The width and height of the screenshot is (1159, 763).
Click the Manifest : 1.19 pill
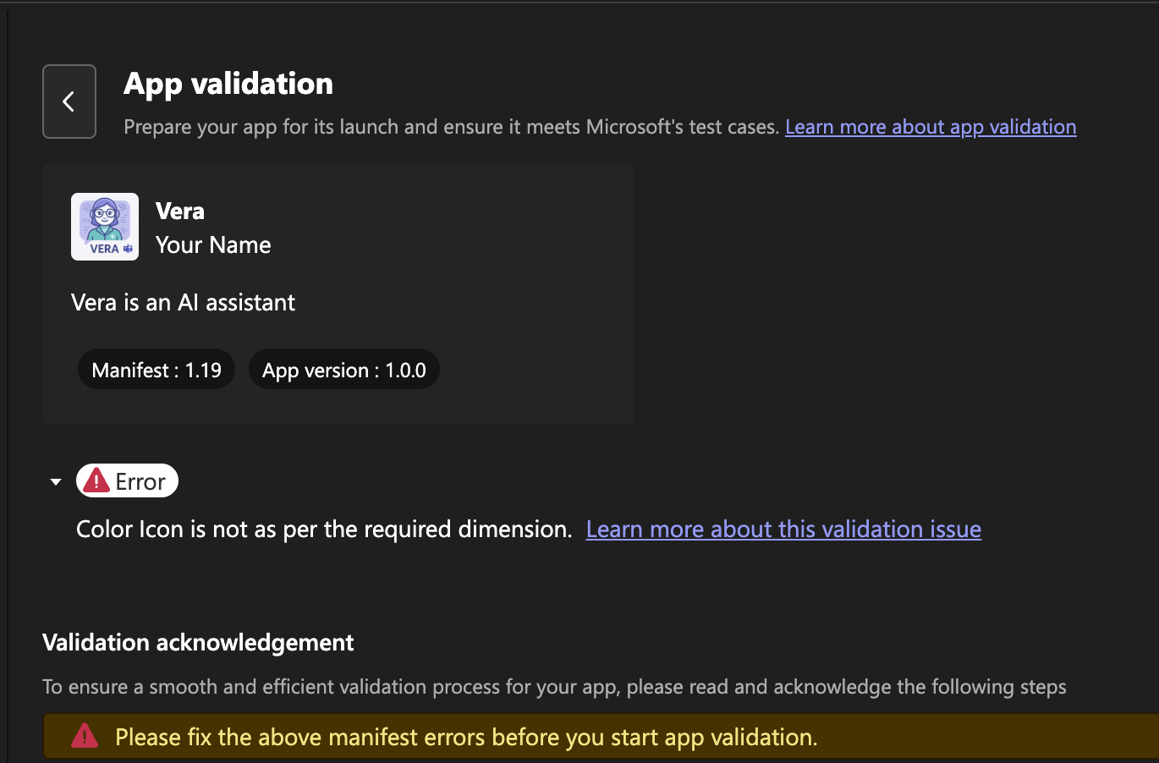[x=157, y=370]
